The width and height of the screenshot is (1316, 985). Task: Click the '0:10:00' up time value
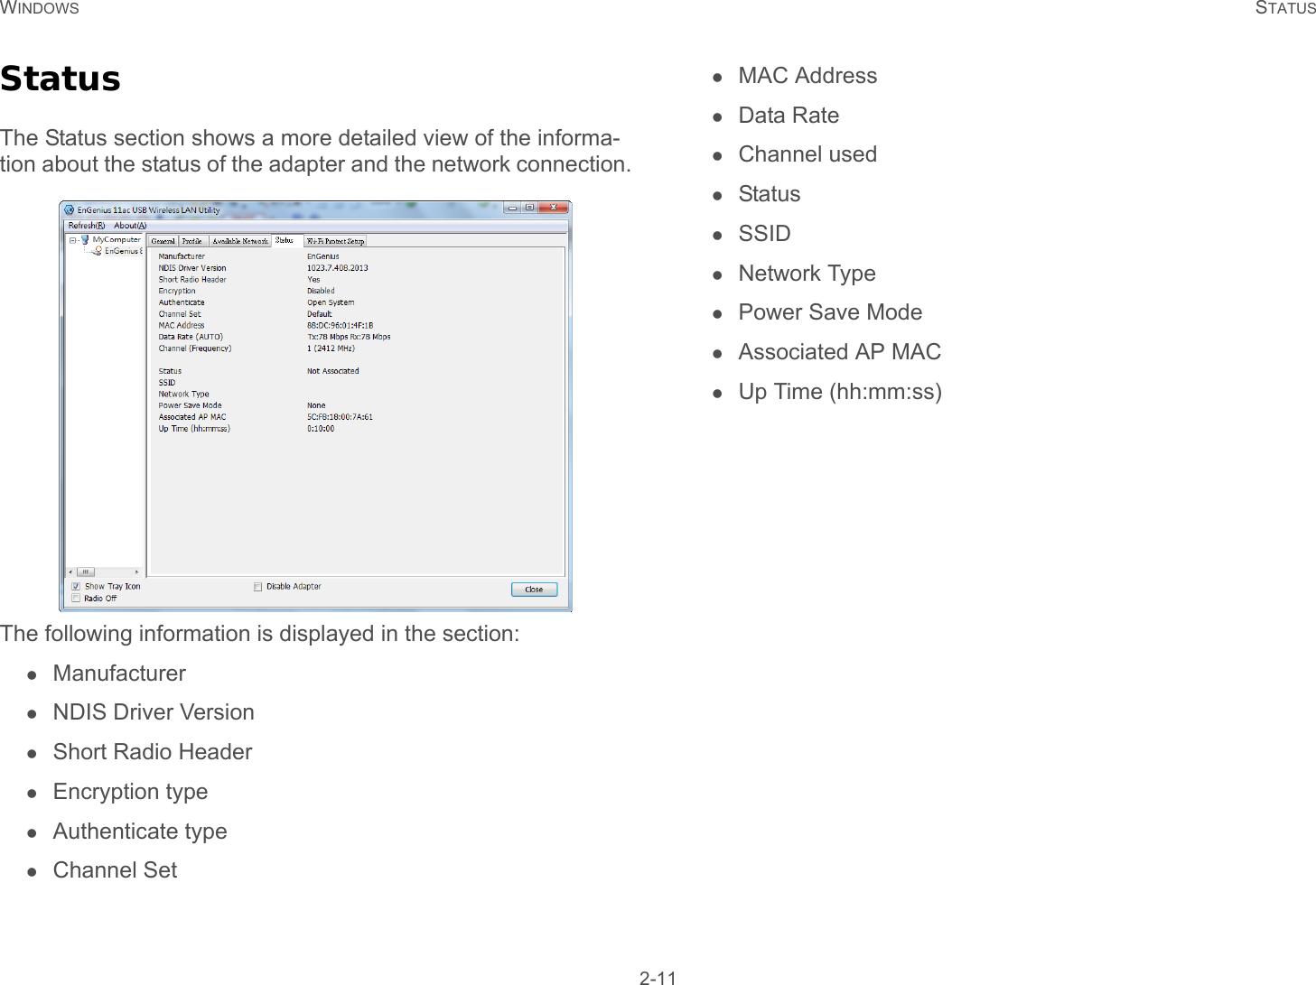[321, 429]
